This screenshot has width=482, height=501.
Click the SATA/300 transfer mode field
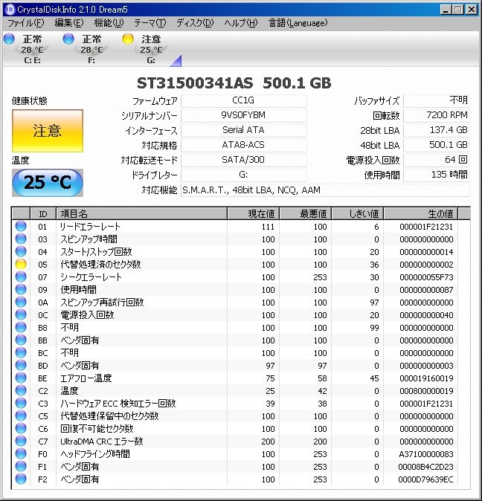[243, 160]
